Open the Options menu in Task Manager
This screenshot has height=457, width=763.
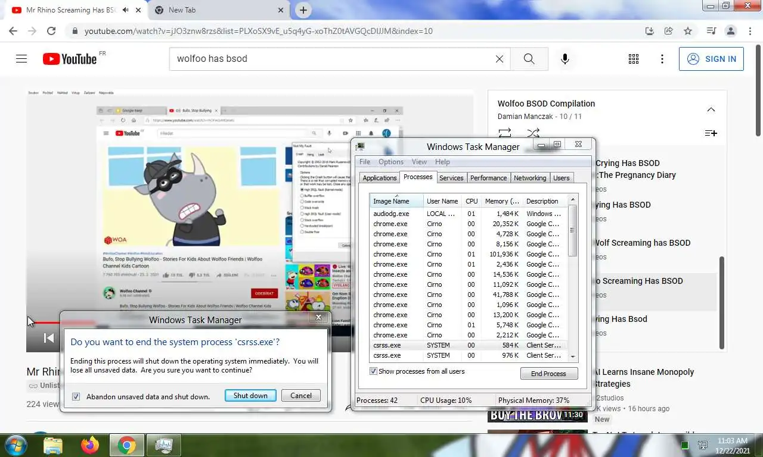(391, 162)
